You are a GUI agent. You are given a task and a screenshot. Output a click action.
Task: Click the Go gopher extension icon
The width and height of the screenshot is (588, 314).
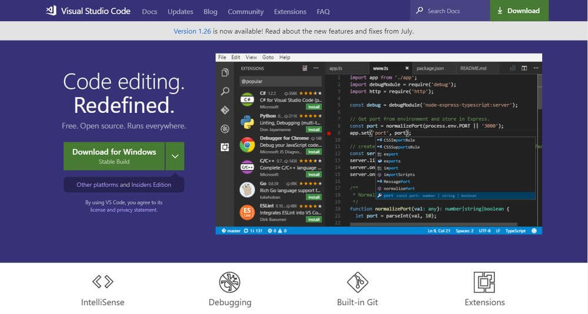pyautogui.click(x=247, y=190)
